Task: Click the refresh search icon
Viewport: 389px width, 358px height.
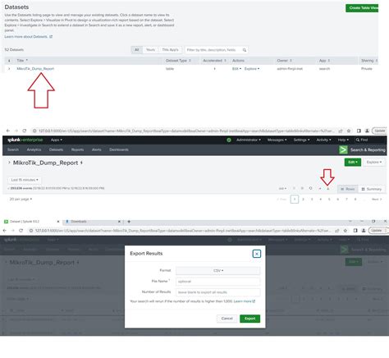Action: [310, 188]
